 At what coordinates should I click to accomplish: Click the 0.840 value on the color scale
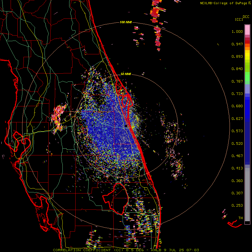(x=237, y=69)
